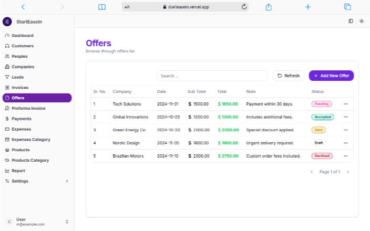Image resolution: width=370 pixels, height=231 pixels.
Task: Show Safari tabs overview
Action: 347,7
